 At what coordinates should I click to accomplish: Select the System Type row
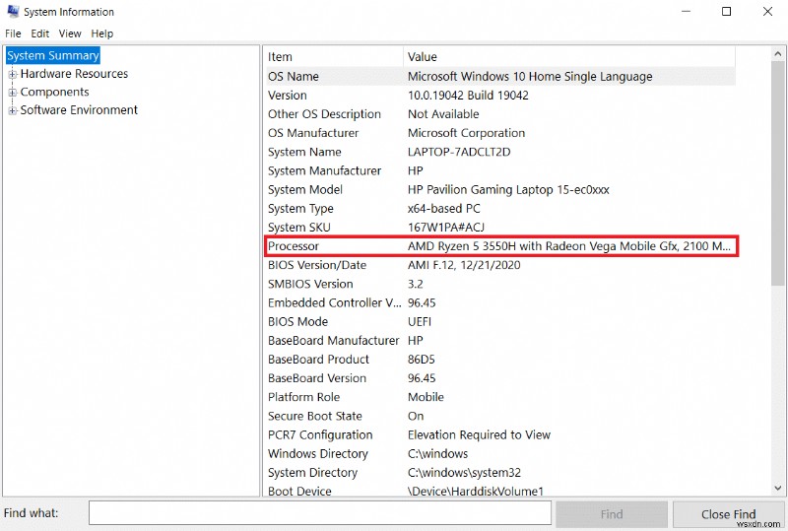click(500, 208)
